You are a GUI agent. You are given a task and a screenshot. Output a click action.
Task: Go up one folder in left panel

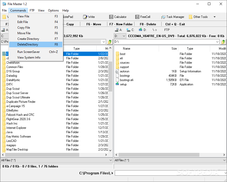(110, 42)
